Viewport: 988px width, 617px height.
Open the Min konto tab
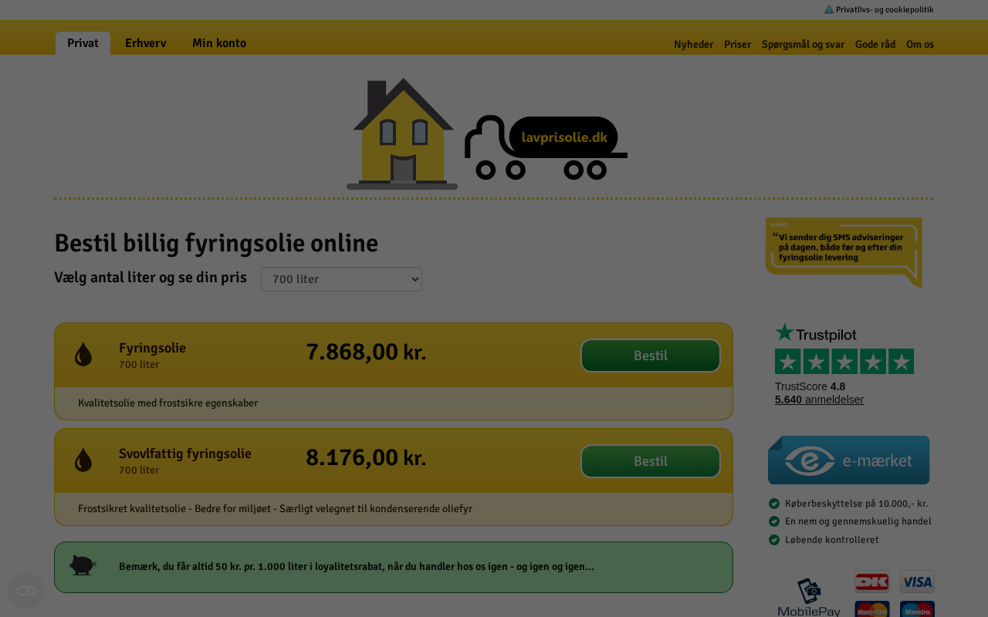pyautogui.click(x=219, y=43)
